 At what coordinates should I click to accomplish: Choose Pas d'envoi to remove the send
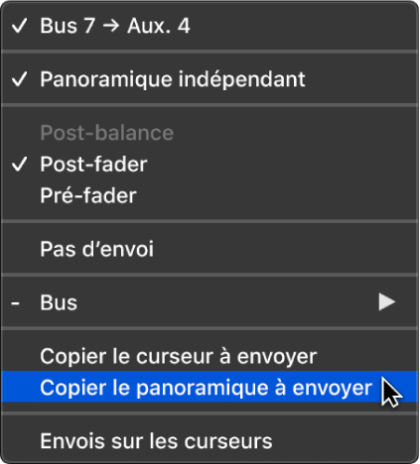(210, 249)
